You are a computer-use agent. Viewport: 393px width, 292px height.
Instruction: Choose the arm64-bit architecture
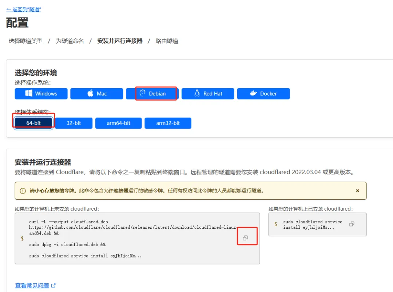pos(118,123)
